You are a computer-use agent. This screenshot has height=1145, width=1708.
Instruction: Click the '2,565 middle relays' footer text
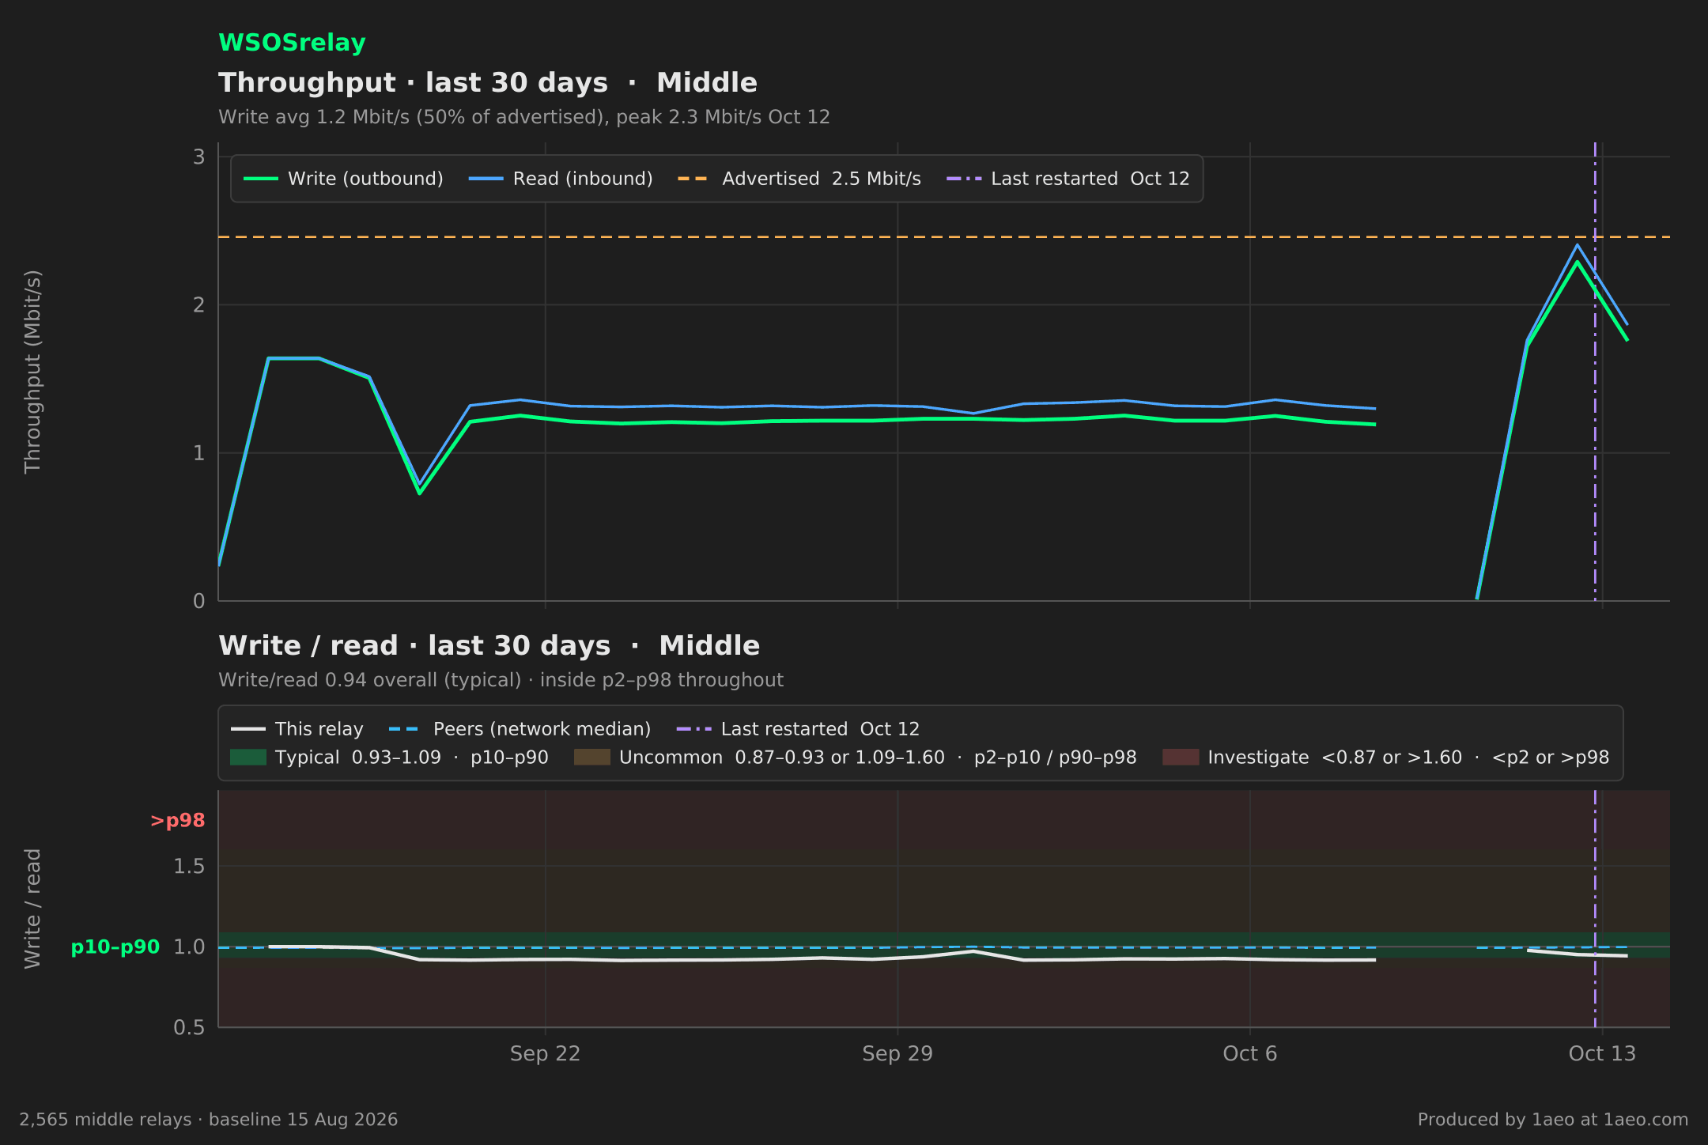tap(209, 1120)
